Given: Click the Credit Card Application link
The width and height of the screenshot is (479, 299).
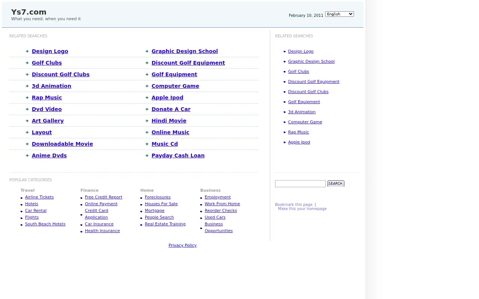Looking at the screenshot, I should tap(97, 214).
